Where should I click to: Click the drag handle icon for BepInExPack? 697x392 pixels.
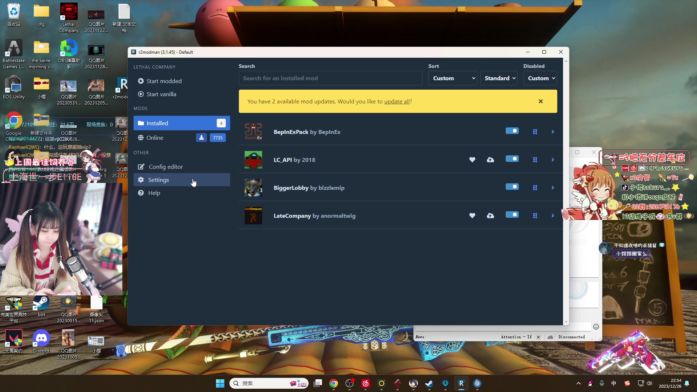[535, 132]
